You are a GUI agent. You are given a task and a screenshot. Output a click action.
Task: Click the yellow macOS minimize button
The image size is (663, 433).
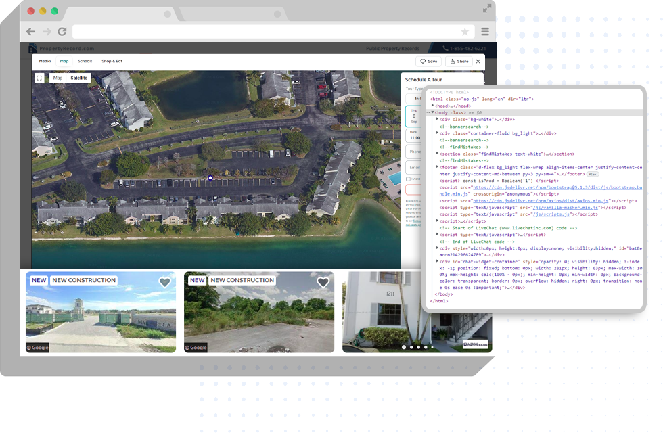point(43,11)
